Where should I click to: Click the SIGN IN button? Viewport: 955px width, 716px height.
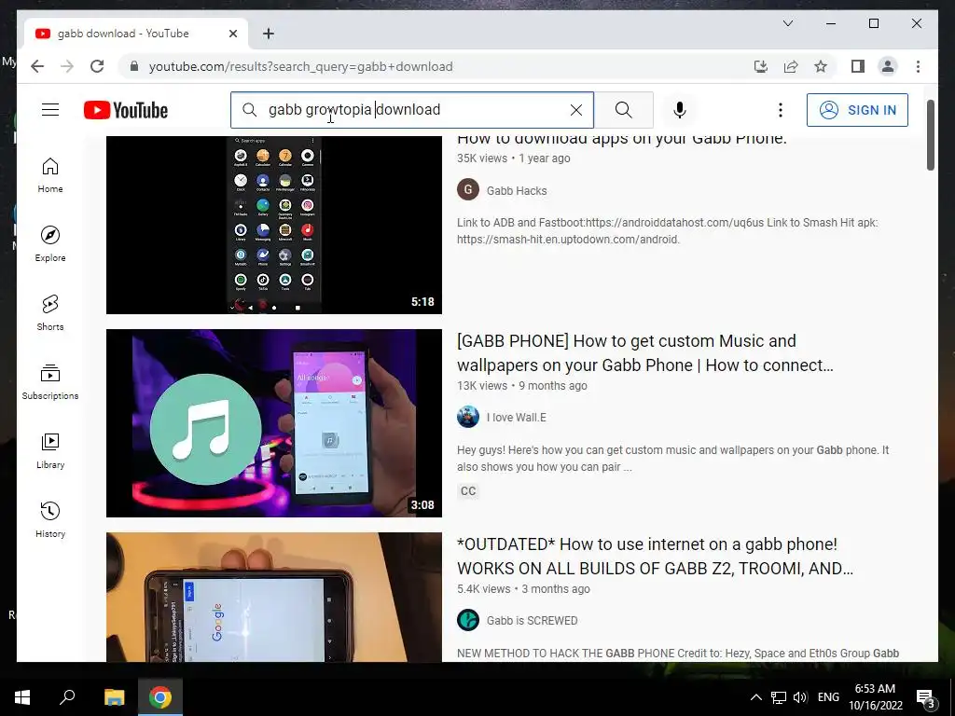857,110
